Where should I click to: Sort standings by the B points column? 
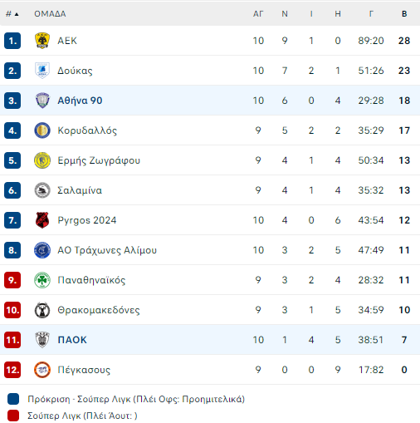pyautogui.click(x=404, y=14)
